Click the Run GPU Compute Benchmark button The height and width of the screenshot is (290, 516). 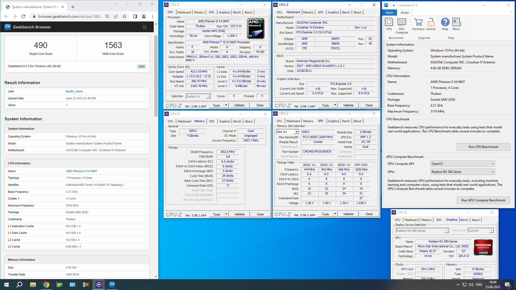point(483,200)
